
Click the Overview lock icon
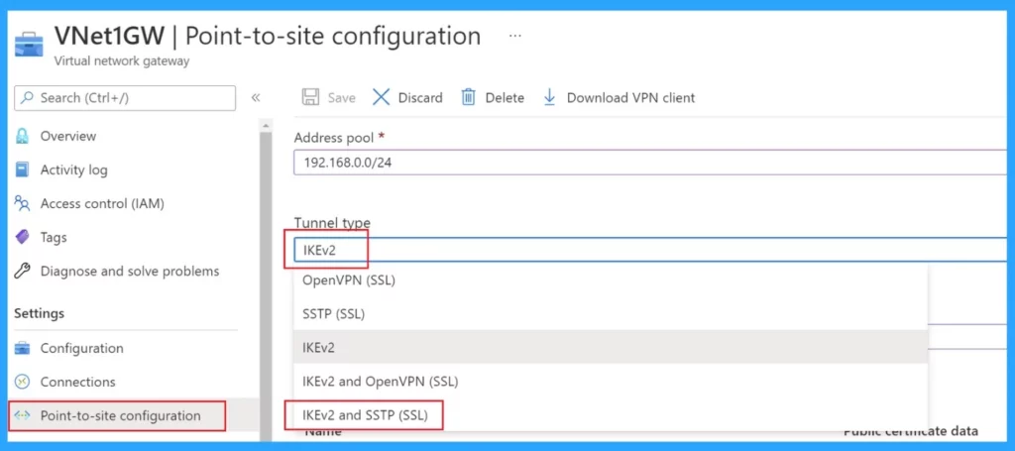[x=23, y=137]
